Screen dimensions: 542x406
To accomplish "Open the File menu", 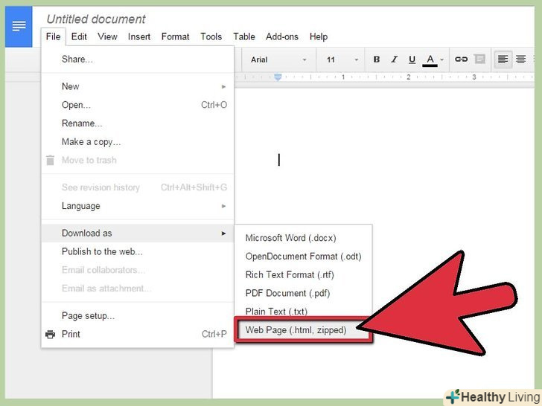I will 54,36.
